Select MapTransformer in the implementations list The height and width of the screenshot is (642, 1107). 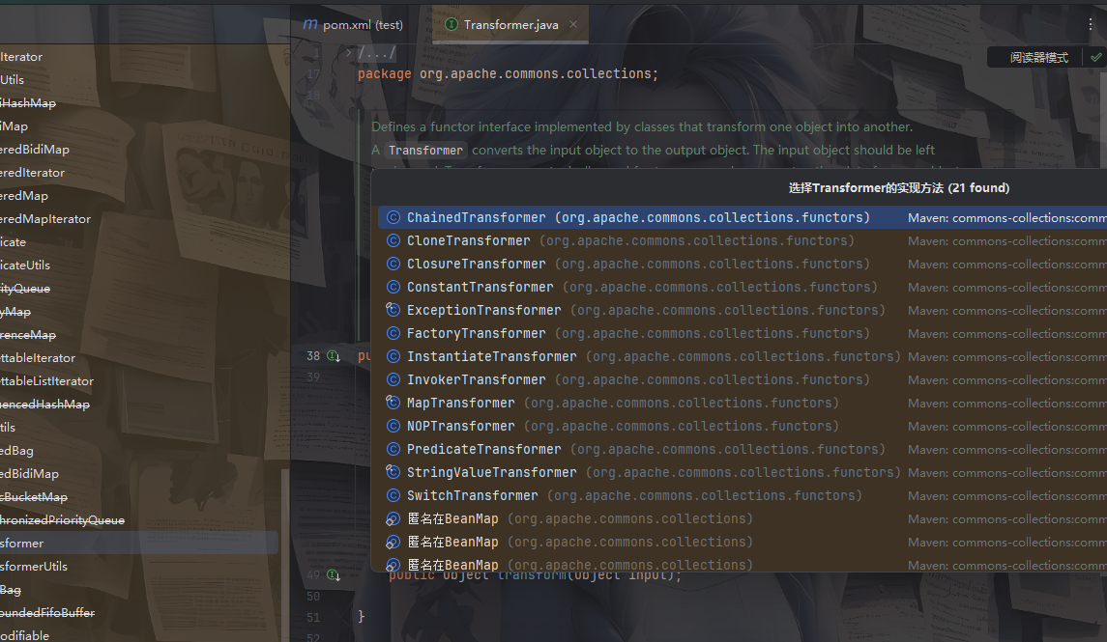pos(743,404)
